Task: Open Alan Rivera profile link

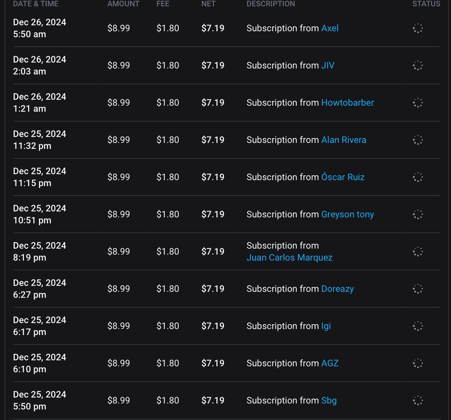Action: pos(343,140)
